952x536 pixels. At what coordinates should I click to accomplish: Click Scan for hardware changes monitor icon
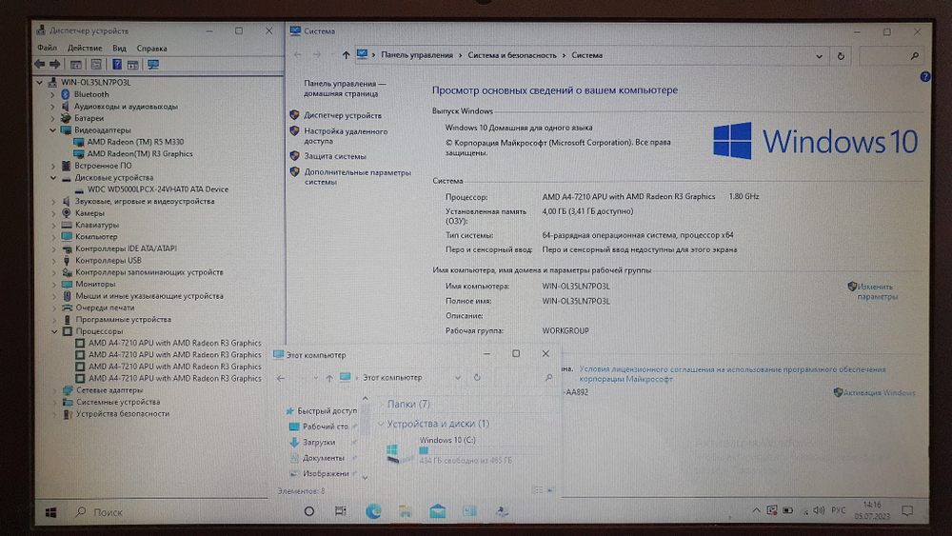153,65
